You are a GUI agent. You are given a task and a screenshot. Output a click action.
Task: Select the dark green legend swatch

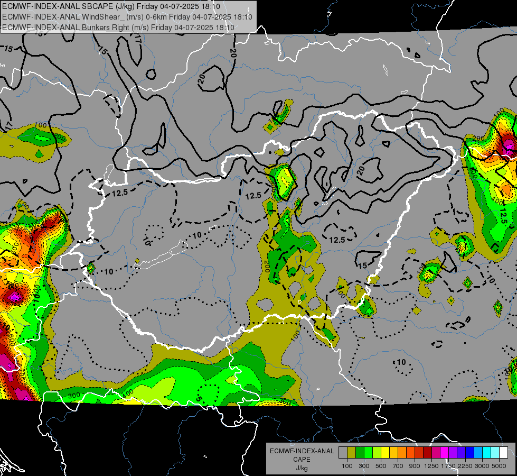[360, 453]
